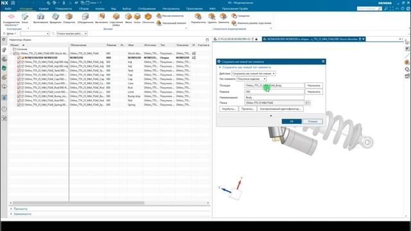Maximize the Навигатор сборки panel
Screen dimensions: 411x231
click(207, 40)
